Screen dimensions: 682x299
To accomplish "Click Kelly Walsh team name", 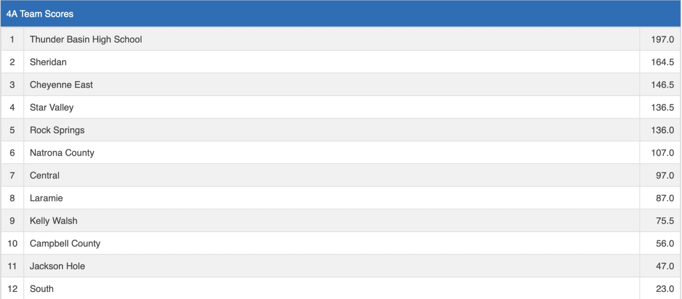I will click(x=53, y=220).
